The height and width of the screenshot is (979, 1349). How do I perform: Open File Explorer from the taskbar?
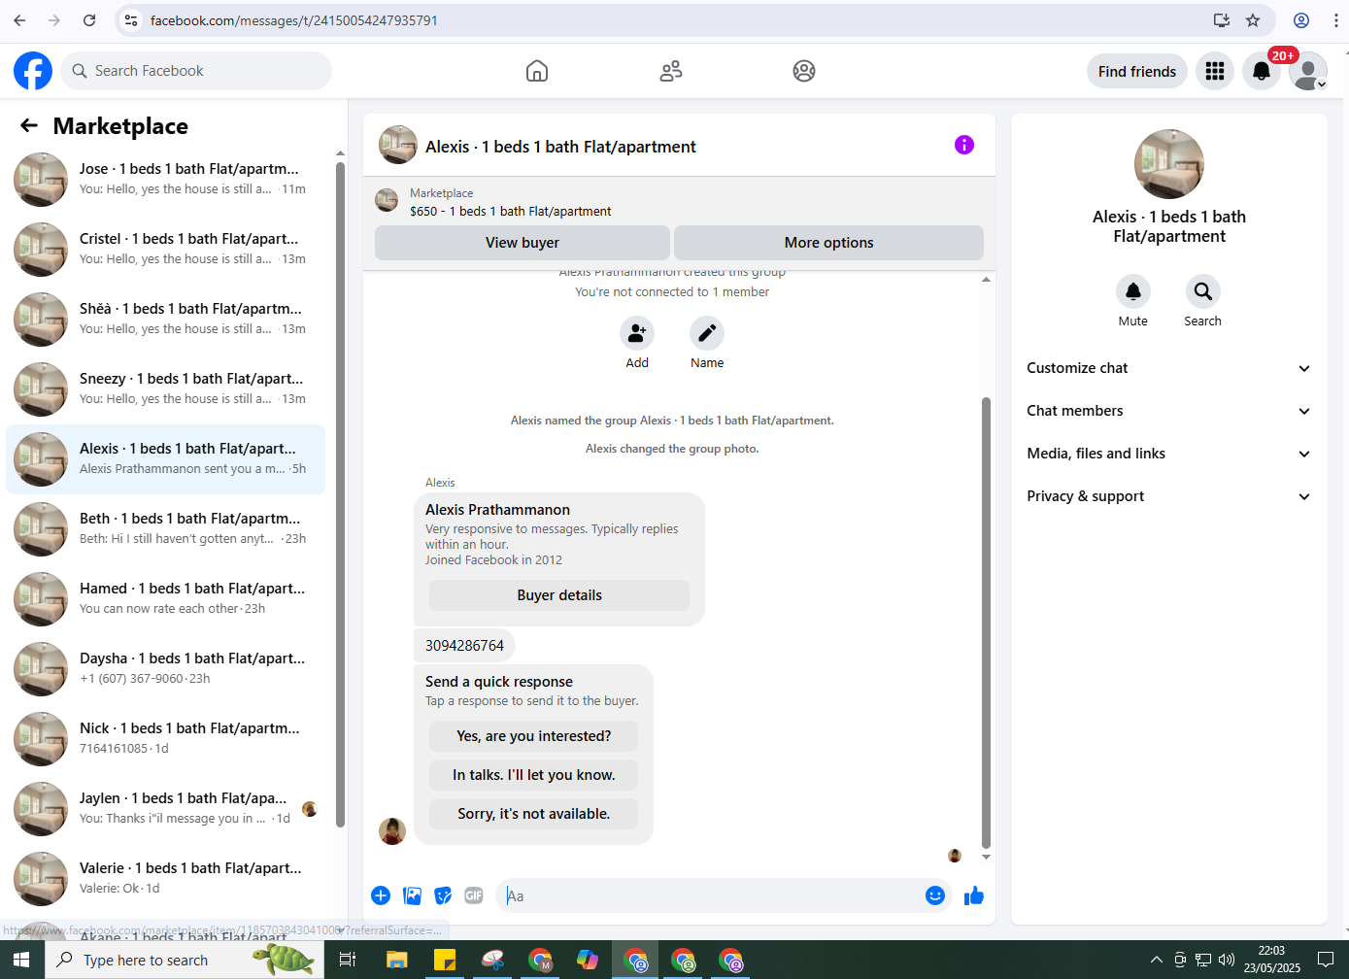click(396, 960)
